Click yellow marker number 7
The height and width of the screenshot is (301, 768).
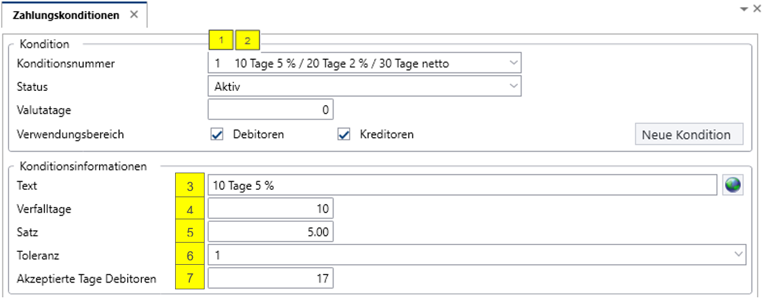point(190,278)
